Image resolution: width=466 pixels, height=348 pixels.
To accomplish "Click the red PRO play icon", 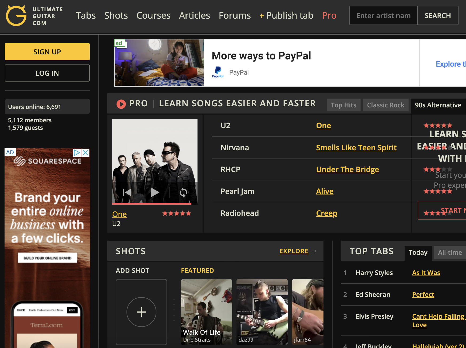I will point(121,104).
